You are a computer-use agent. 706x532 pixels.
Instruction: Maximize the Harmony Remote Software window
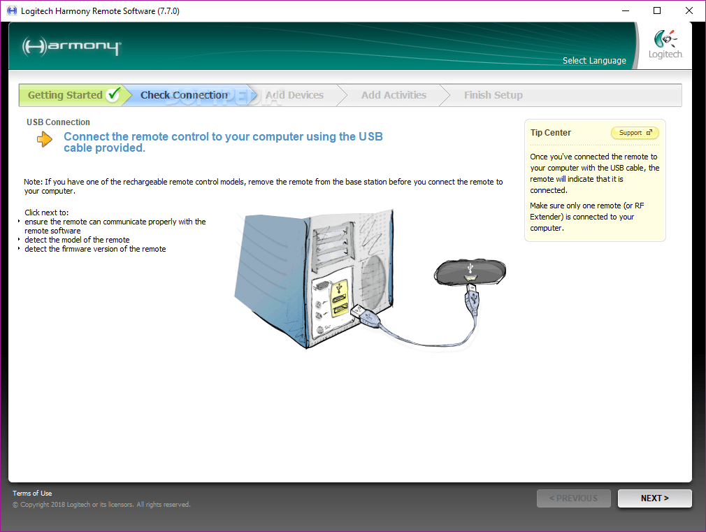(657, 10)
